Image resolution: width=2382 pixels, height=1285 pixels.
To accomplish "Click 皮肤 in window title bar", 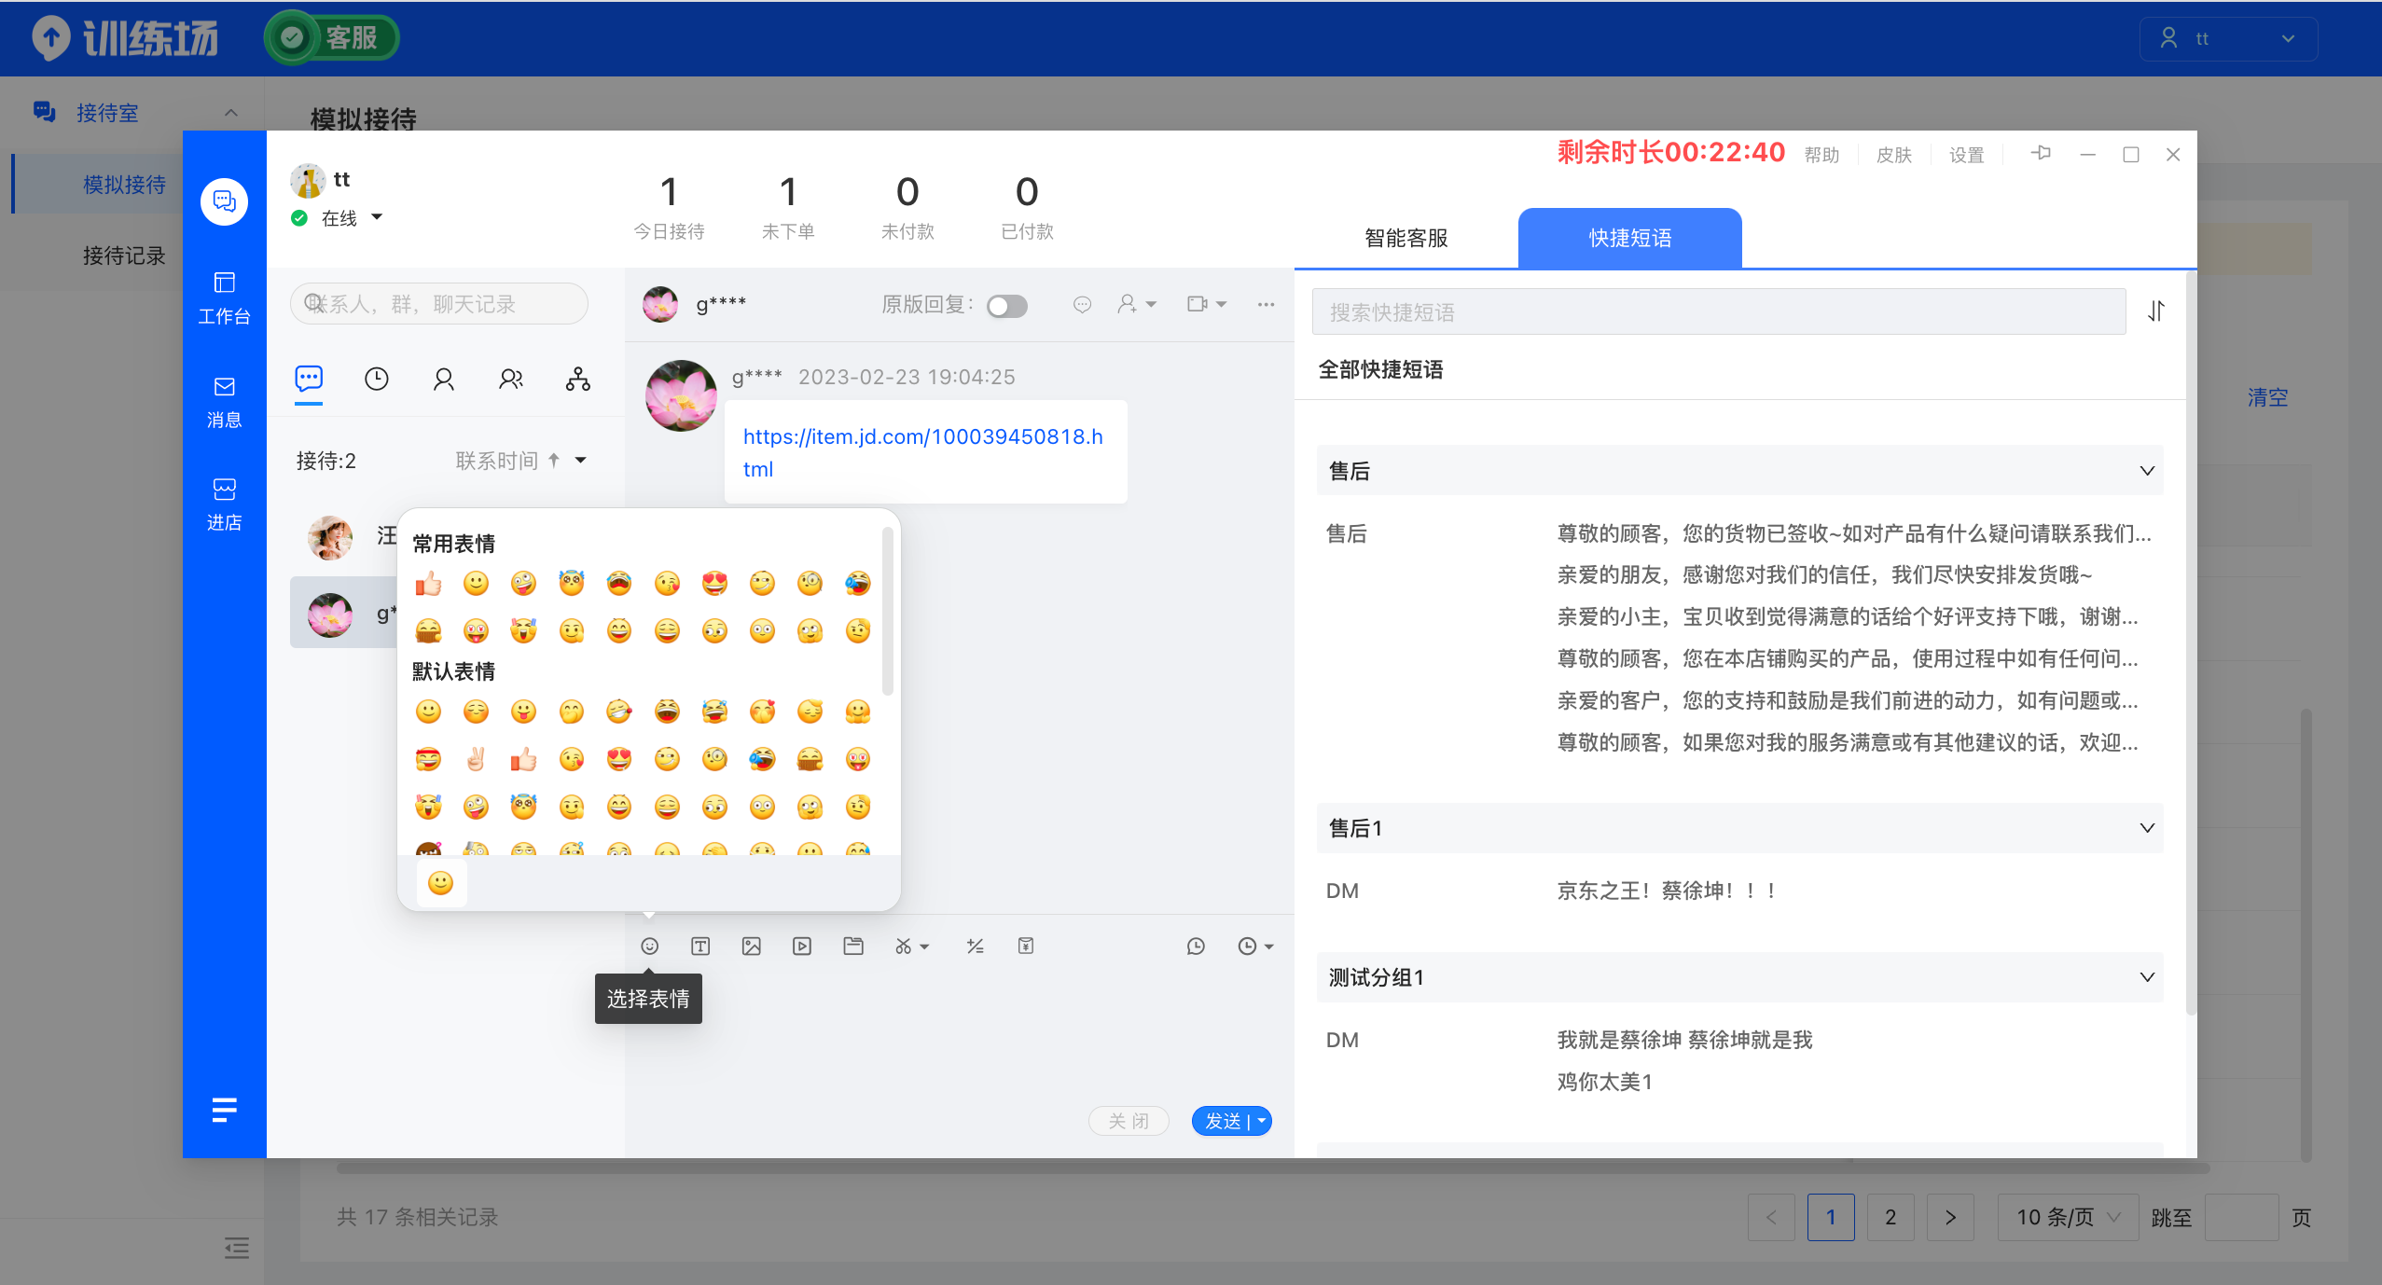I will coord(1894,155).
